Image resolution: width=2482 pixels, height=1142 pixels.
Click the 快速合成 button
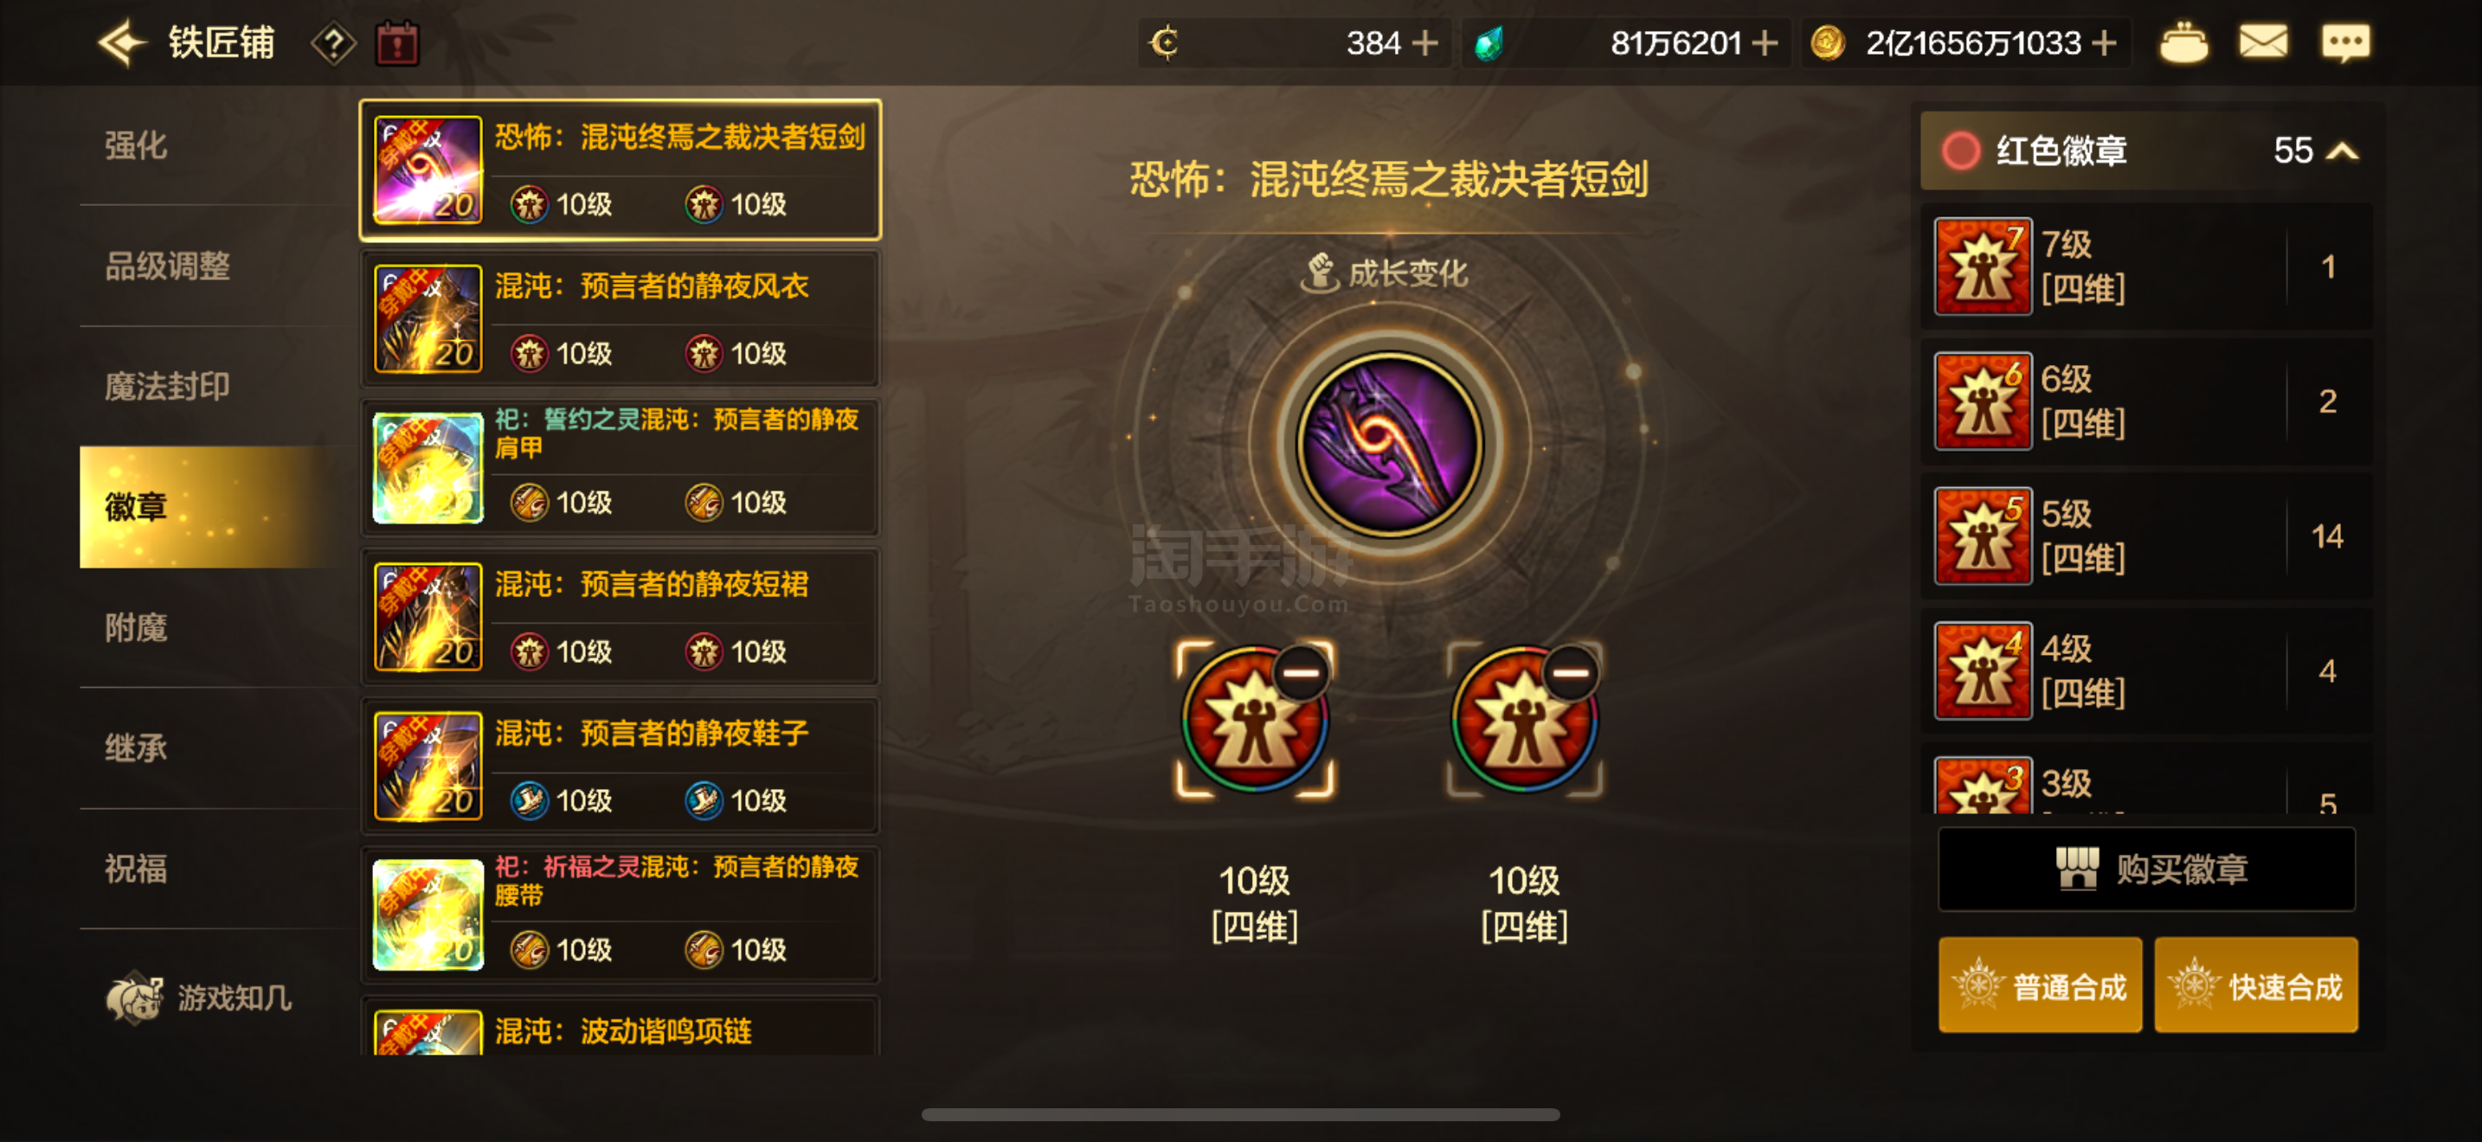click(2256, 985)
